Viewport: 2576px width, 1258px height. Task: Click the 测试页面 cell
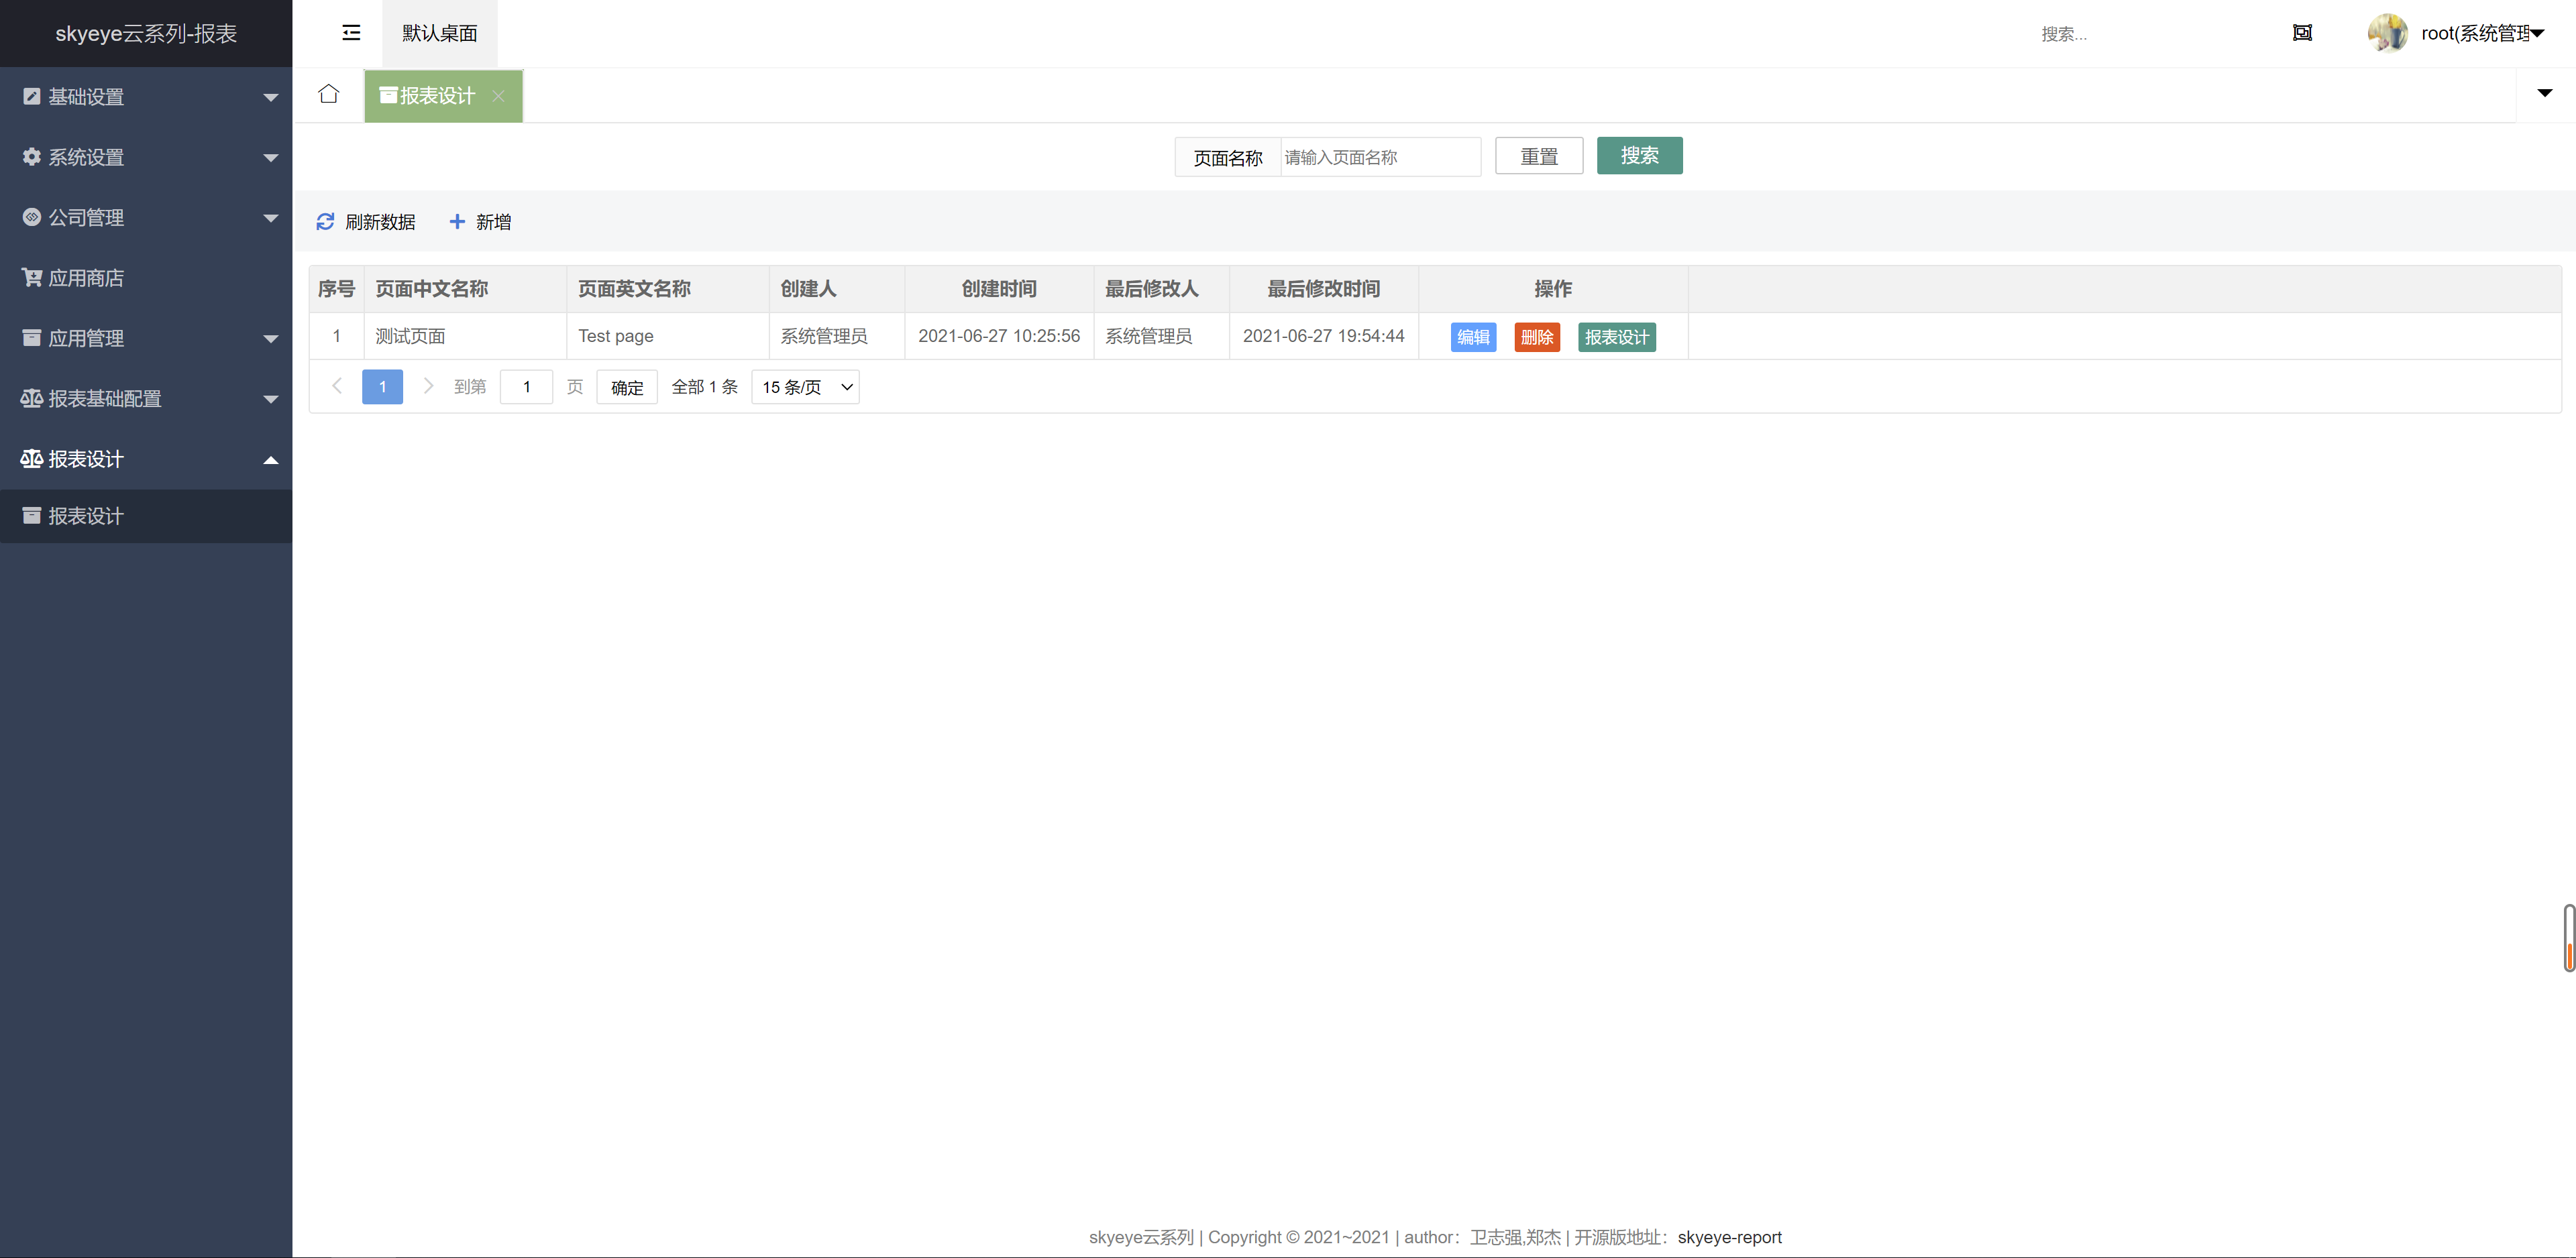pos(466,336)
